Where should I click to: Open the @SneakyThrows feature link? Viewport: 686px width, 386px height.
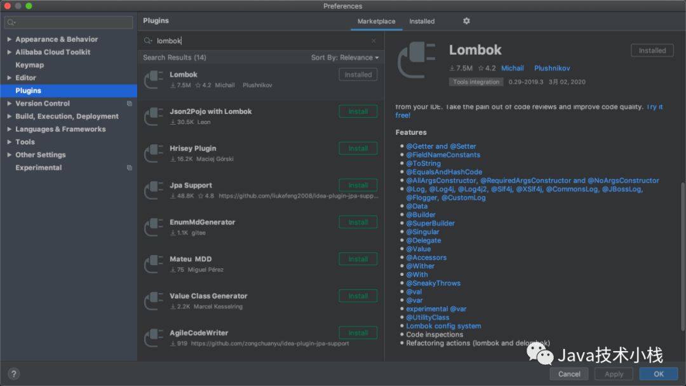433,283
